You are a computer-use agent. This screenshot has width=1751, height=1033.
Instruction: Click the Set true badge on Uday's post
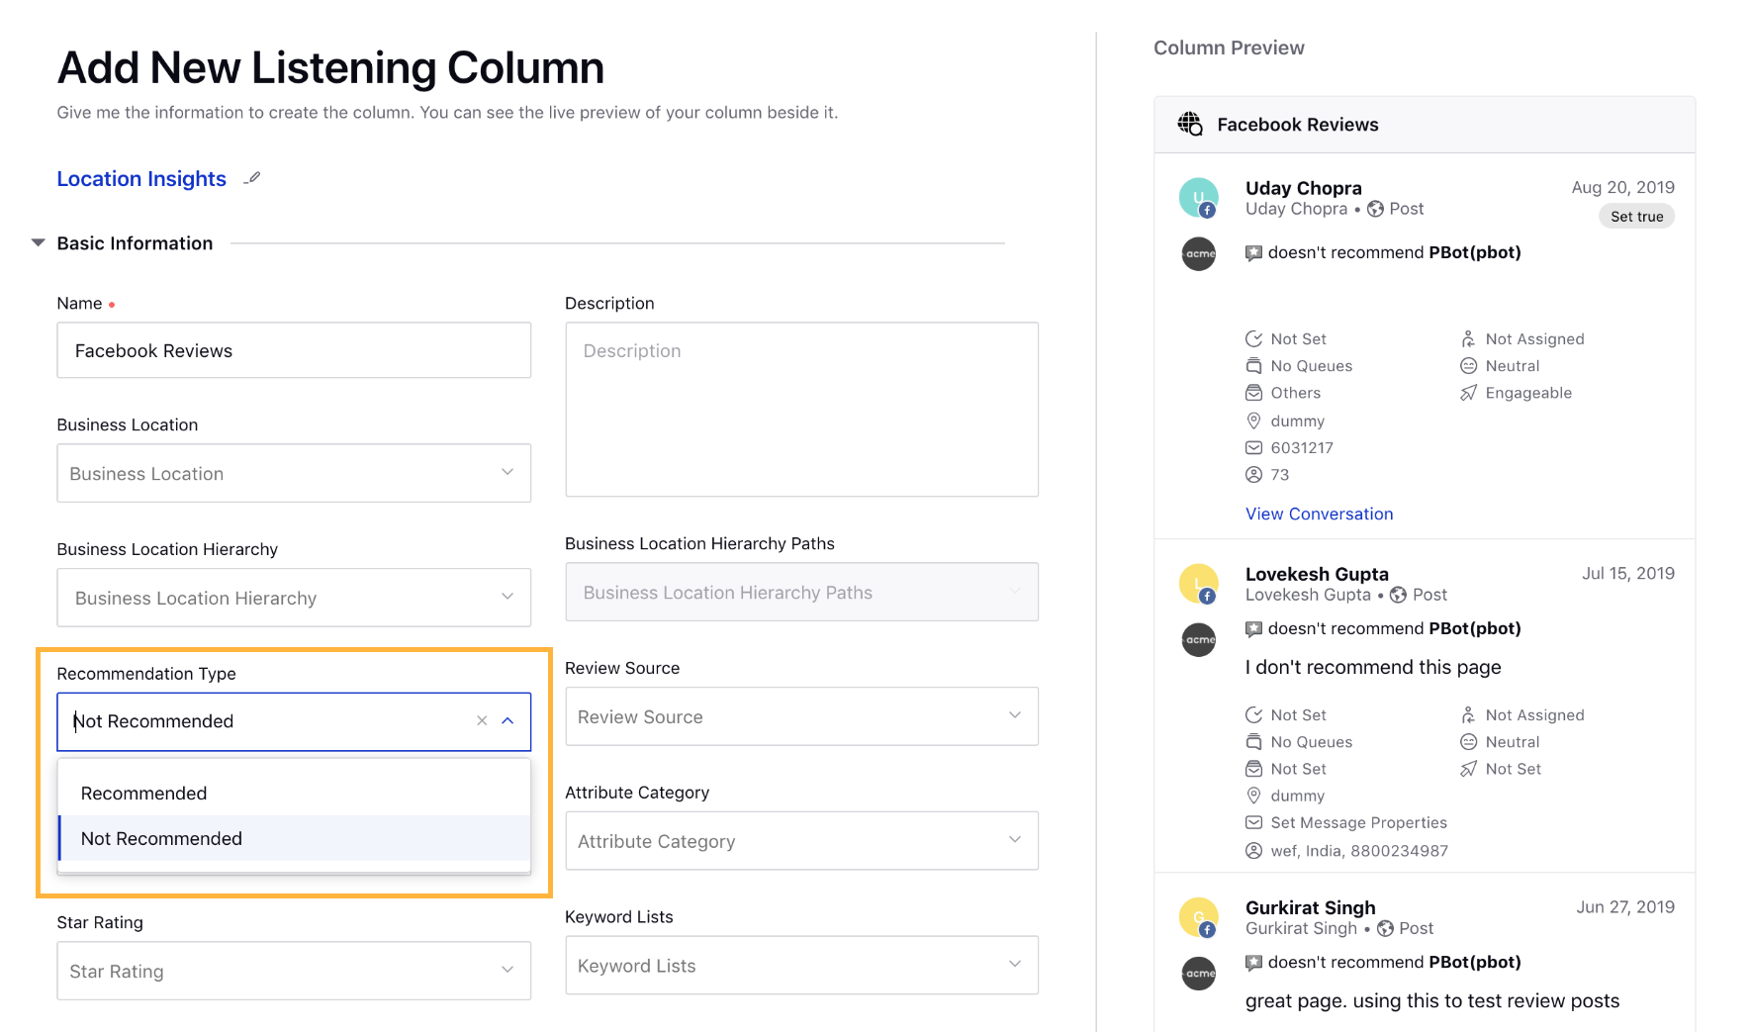[1636, 217]
